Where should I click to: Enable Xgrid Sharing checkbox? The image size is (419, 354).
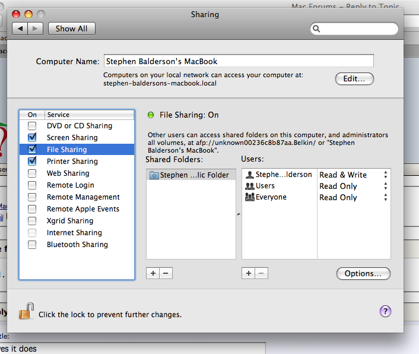click(x=32, y=221)
